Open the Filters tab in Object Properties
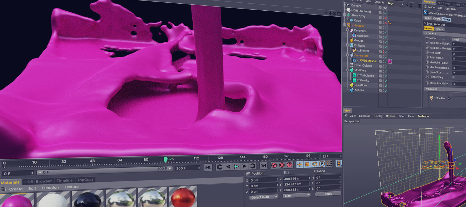 [439, 29]
